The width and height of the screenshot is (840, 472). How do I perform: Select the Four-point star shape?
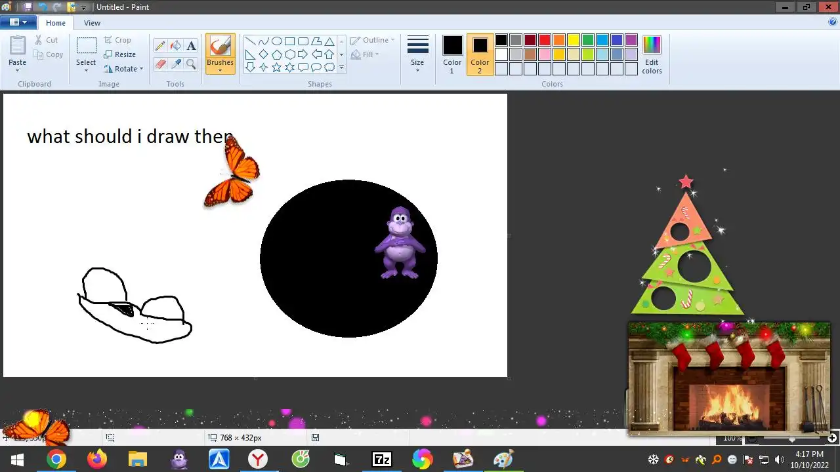coord(263,67)
